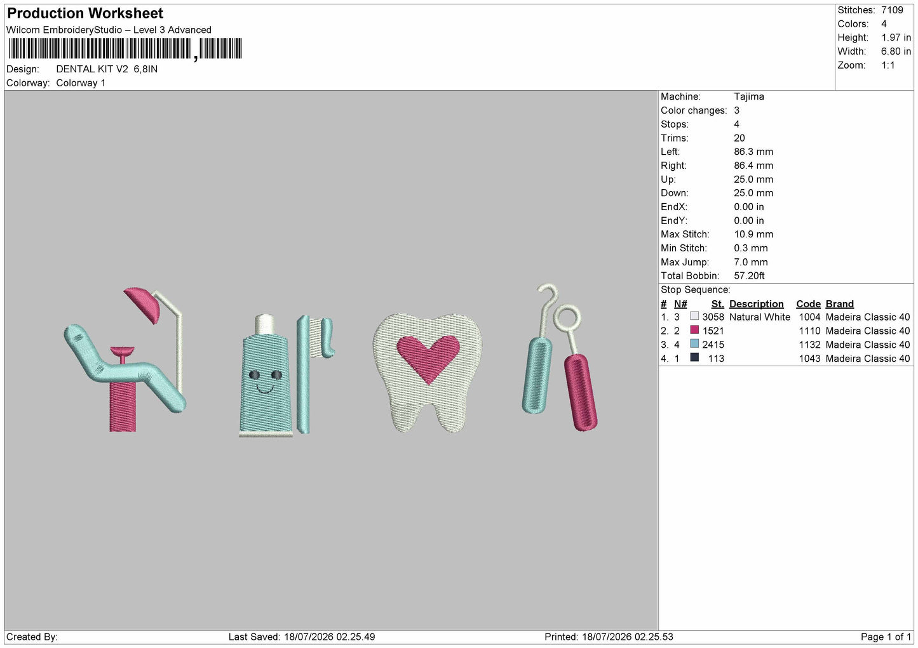Click the Width value 6.80 in
This screenshot has width=918, height=648.
[896, 51]
